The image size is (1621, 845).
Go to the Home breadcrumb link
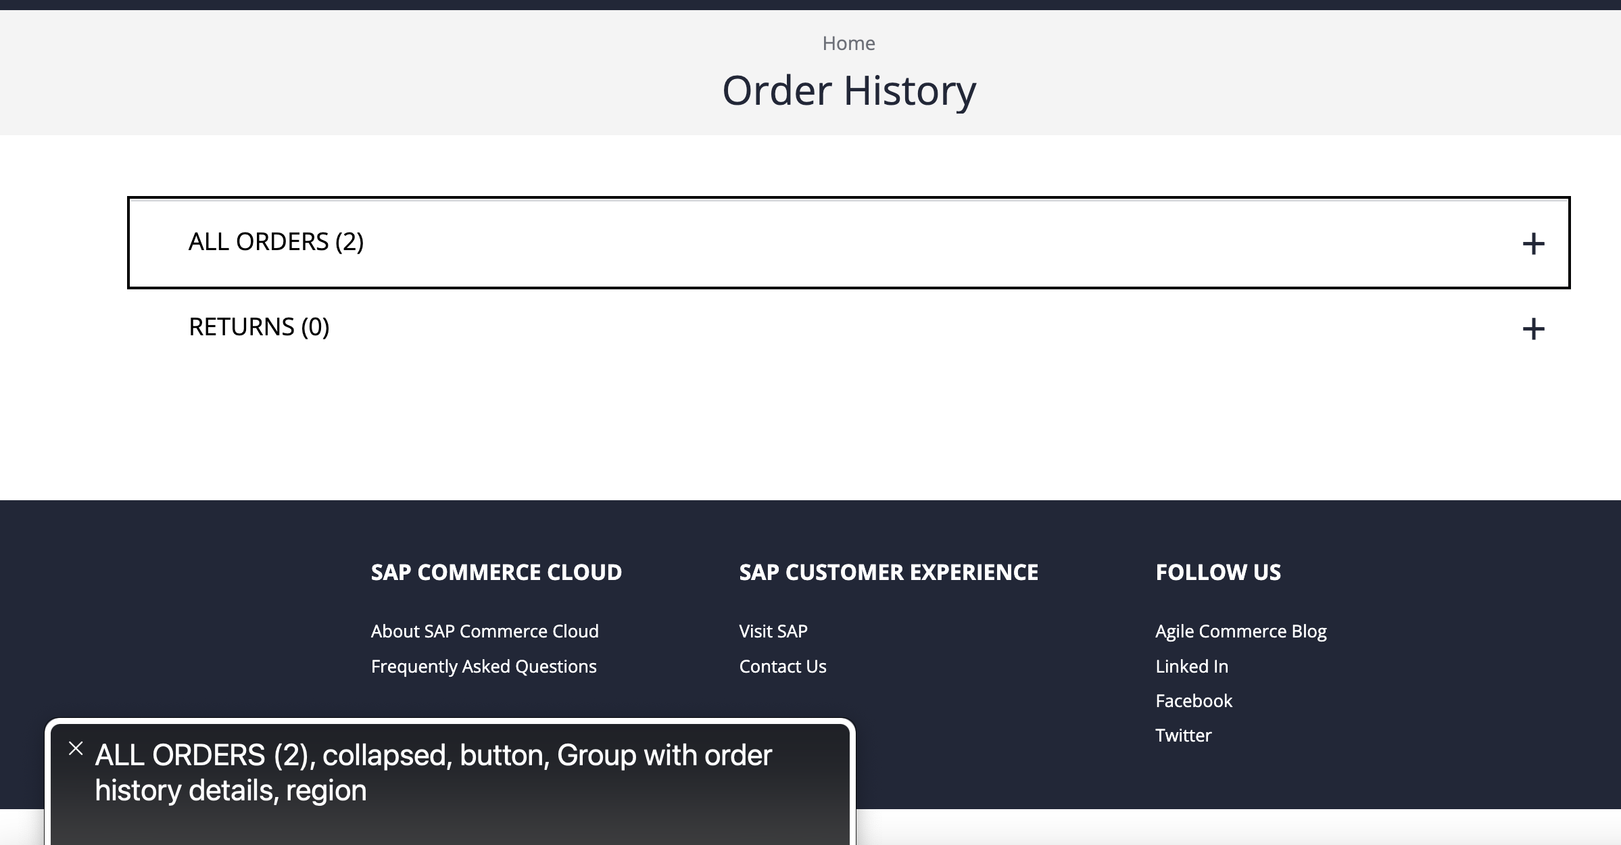click(848, 43)
